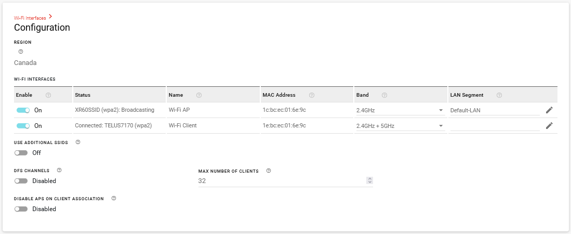Open the Wi-Fi Client Band dropdown
The width and height of the screenshot is (571, 234).
(x=400, y=125)
